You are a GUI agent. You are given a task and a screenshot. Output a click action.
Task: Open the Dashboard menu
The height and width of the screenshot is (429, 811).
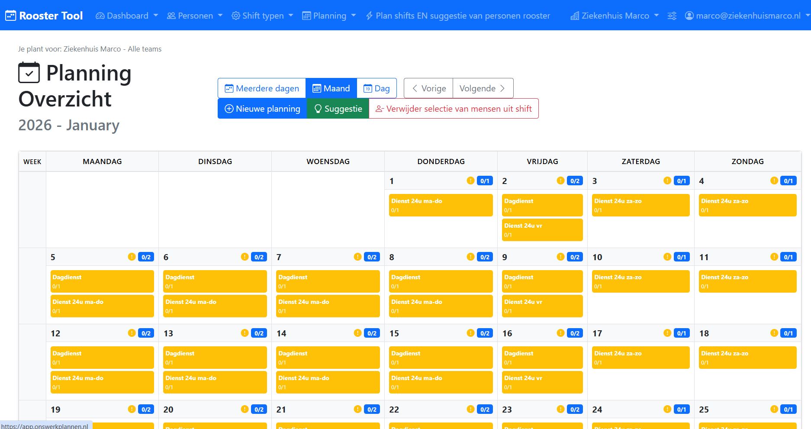coord(126,16)
